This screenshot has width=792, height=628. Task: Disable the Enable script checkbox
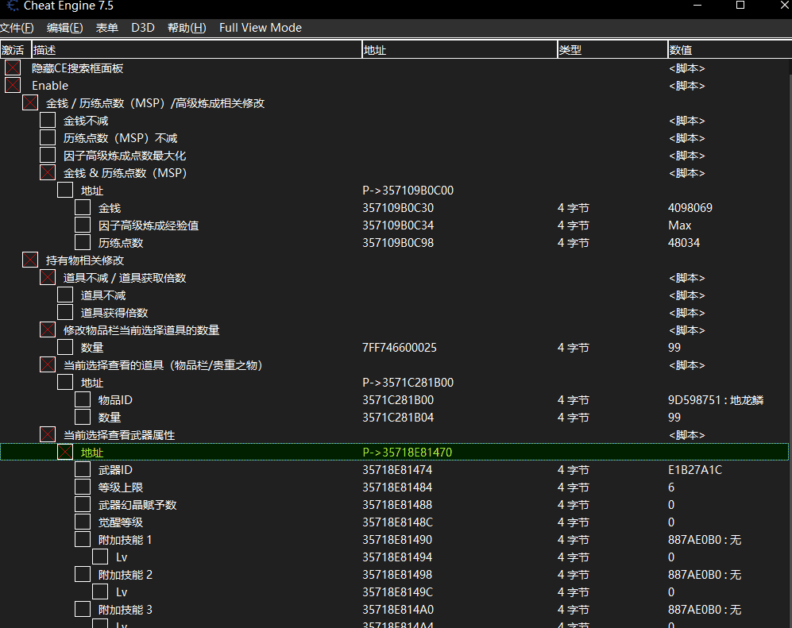[x=13, y=86]
